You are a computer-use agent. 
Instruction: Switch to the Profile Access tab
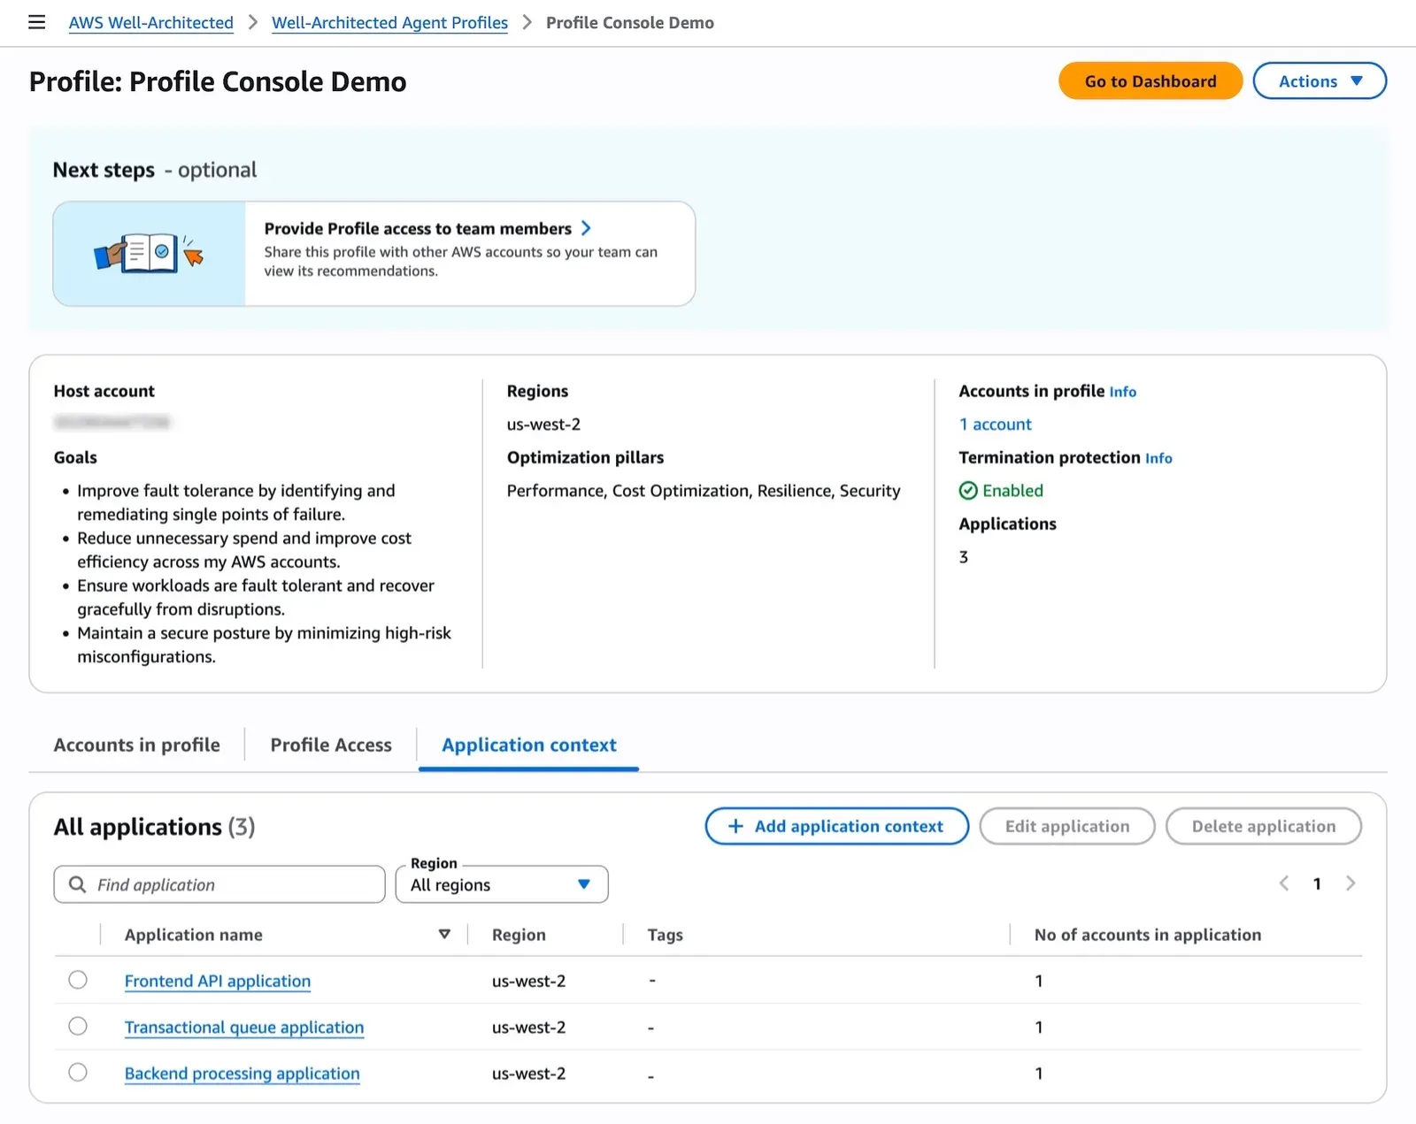tap(331, 745)
